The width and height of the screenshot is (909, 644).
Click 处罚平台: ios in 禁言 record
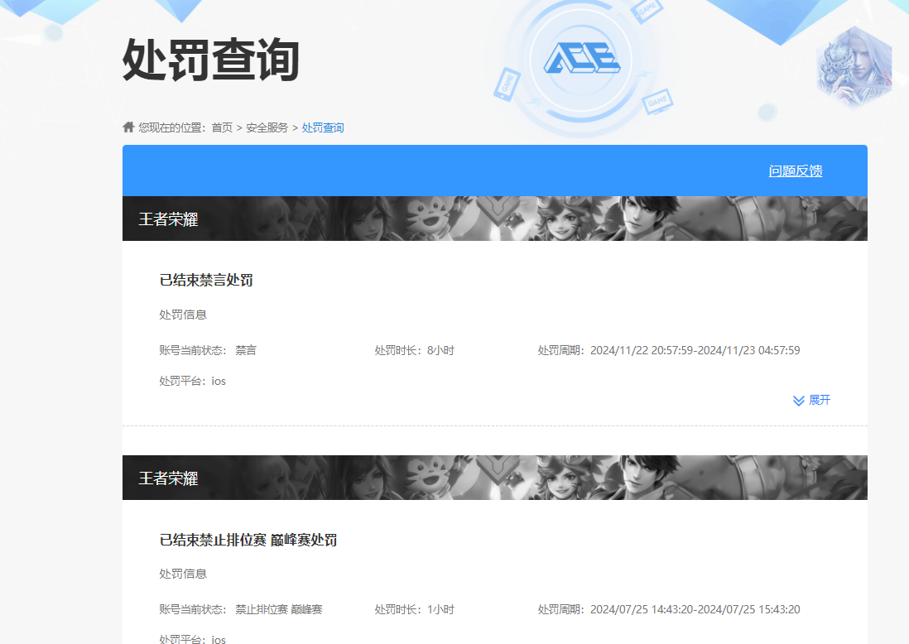coord(192,381)
